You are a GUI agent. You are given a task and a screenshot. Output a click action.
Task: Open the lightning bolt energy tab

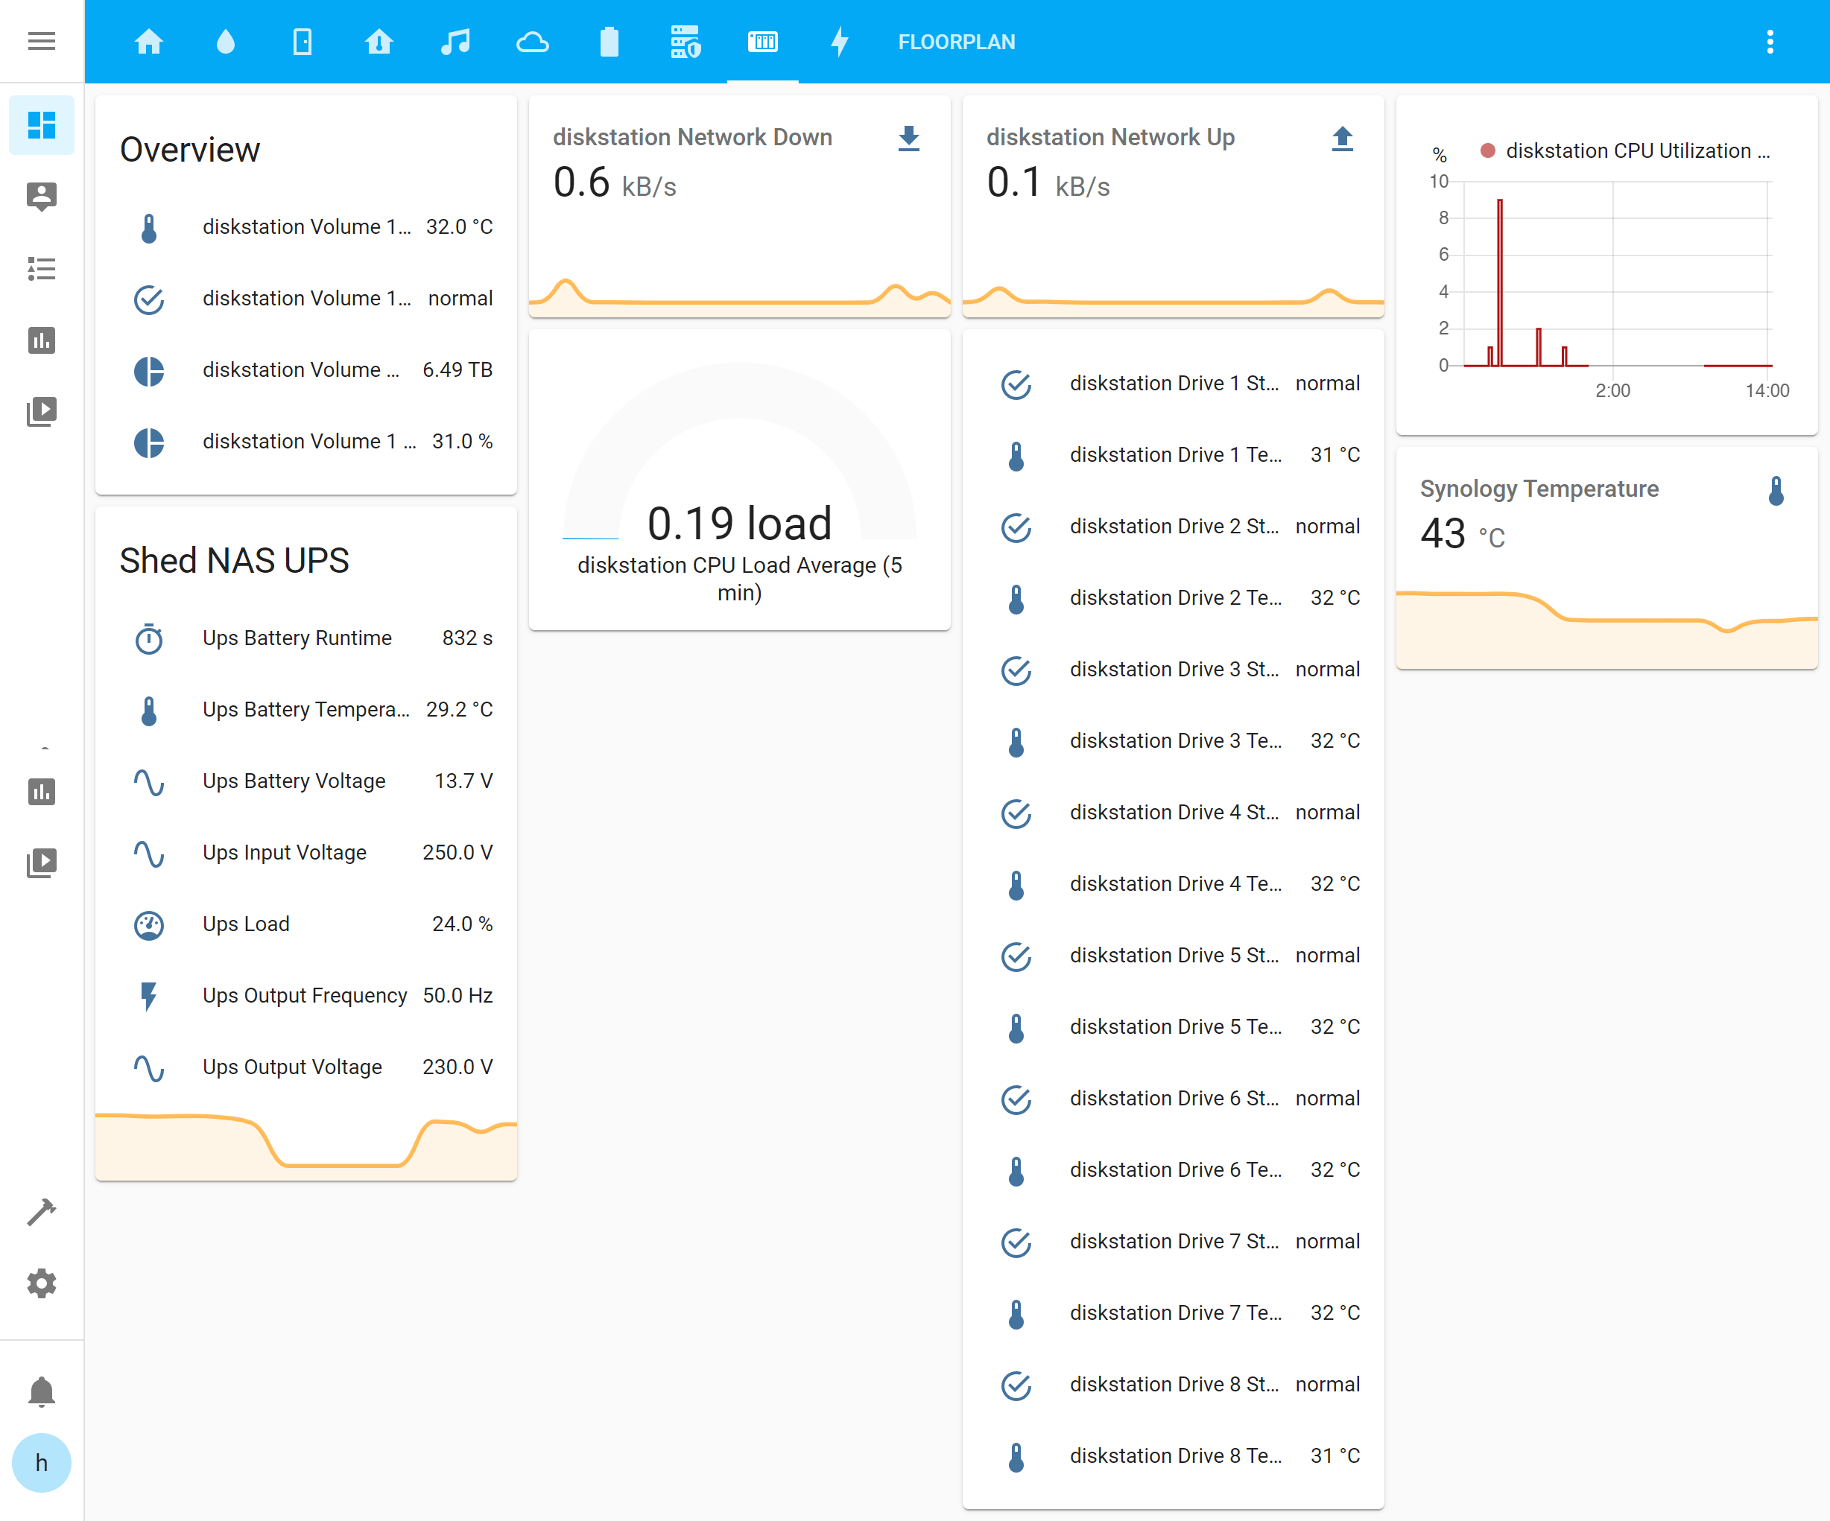[x=838, y=42]
